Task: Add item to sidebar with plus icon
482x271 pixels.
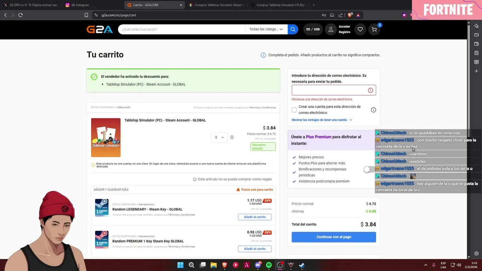Action: pyautogui.click(x=476, y=71)
